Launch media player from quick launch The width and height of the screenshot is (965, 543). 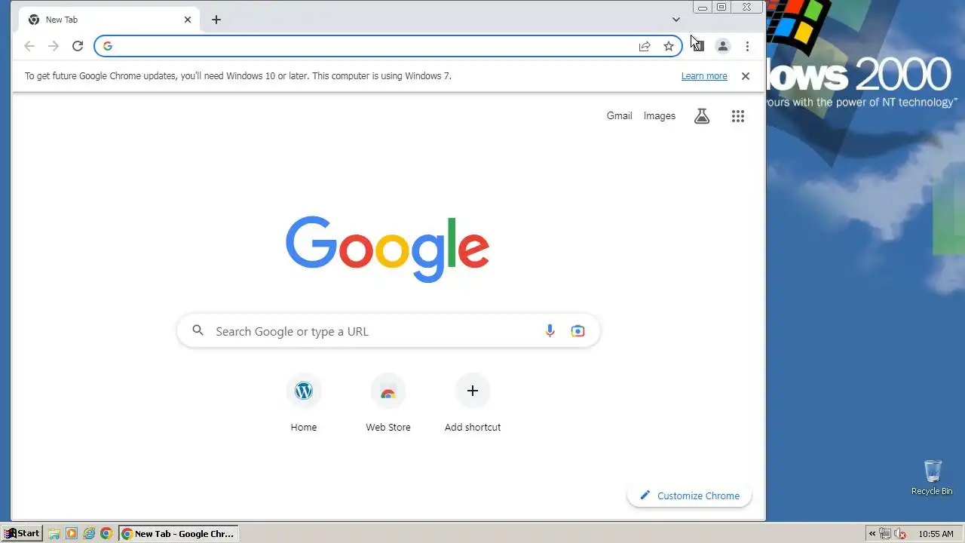[72, 533]
